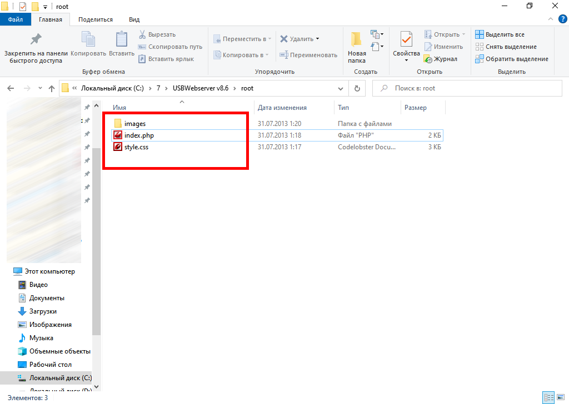The width and height of the screenshot is (569, 404).
Task: Expand the Delete button dropdown arrow
Action: click(318, 39)
